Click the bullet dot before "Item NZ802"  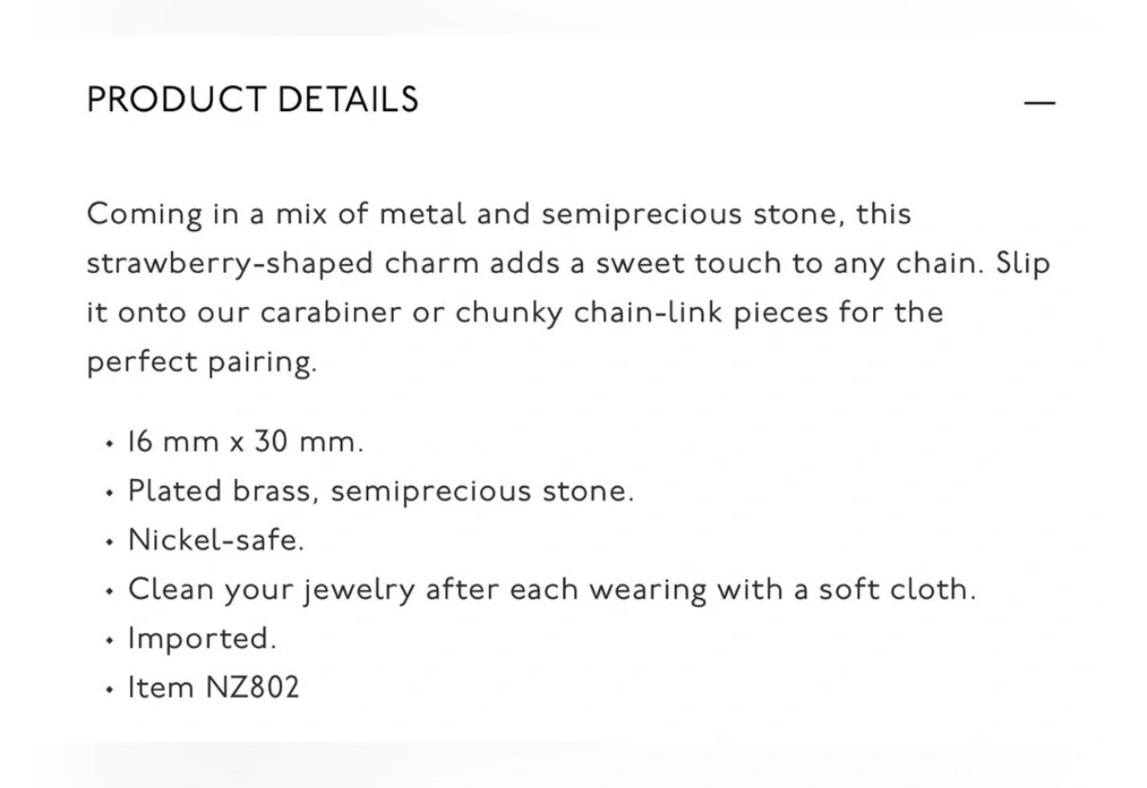coord(110,689)
